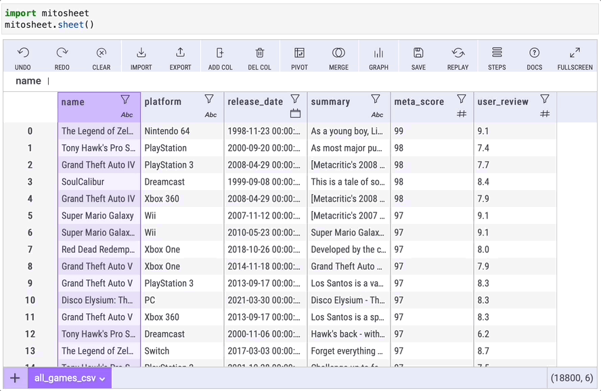
Task: Use the Import data icon
Action: coord(141,57)
